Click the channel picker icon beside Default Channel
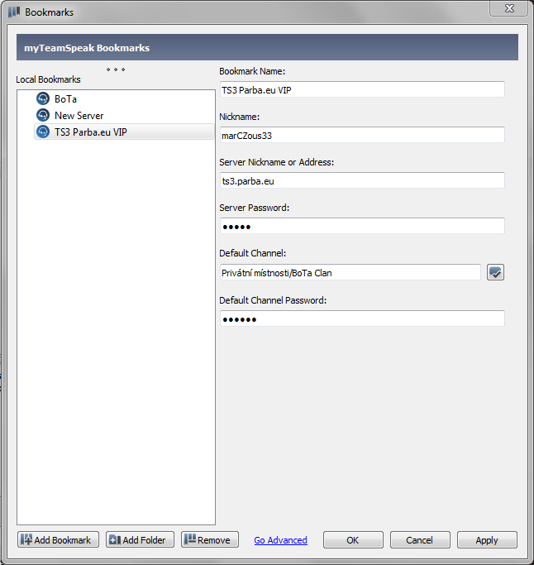The image size is (534, 565). pyautogui.click(x=495, y=272)
